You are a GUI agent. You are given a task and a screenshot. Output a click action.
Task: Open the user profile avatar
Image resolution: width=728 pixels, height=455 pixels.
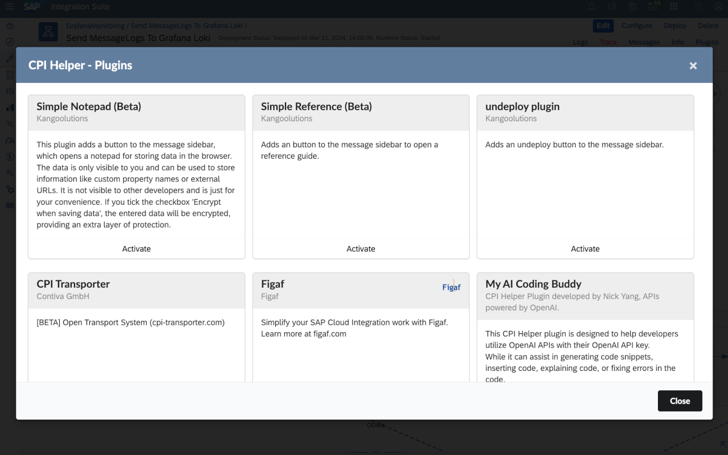pos(718,7)
